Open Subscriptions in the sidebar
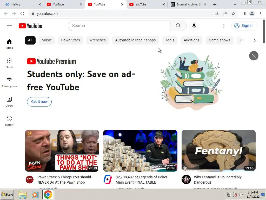266x200 pixels. [9, 82]
